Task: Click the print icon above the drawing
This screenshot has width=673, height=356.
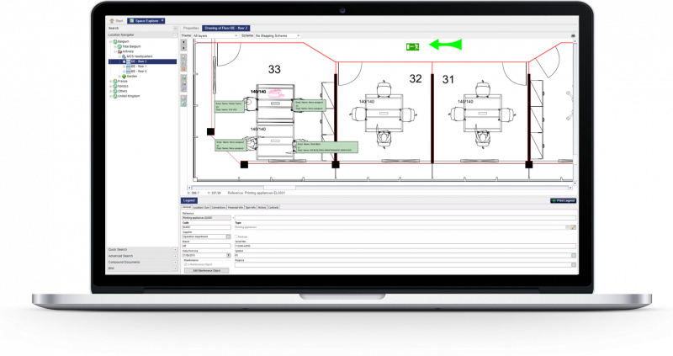Action: (573, 35)
